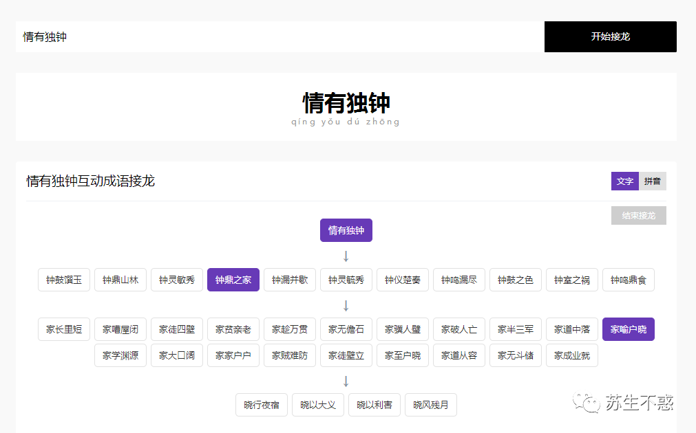Pick idiom 家半三军
The image size is (696, 433).
516,329
